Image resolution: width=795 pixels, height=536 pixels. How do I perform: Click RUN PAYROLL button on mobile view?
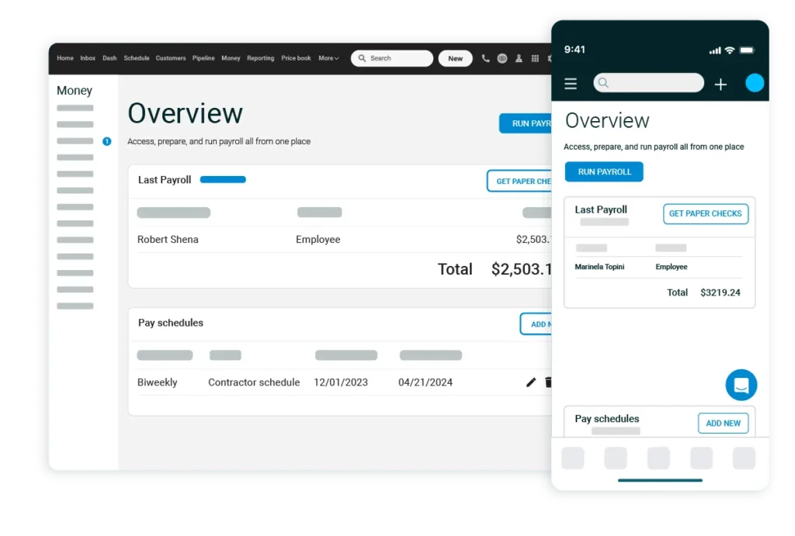[x=604, y=171]
